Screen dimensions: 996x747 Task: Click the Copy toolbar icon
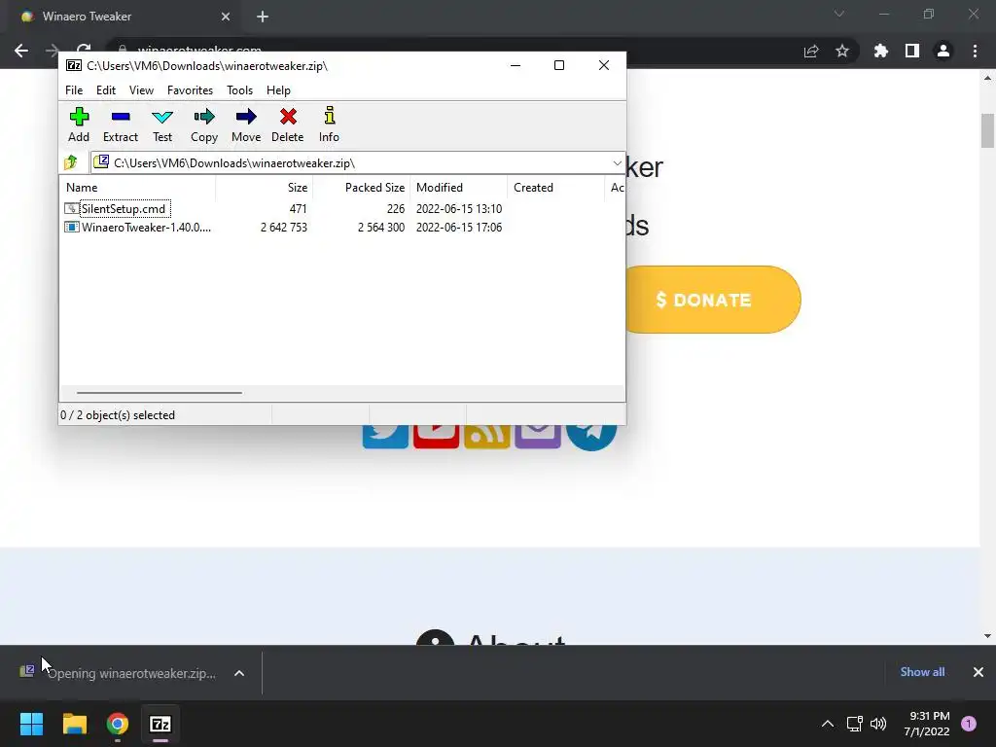tap(204, 124)
